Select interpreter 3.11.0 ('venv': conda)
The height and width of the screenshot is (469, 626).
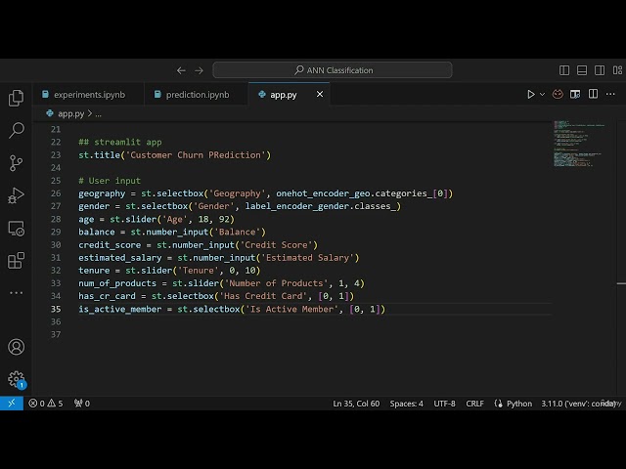(578, 404)
